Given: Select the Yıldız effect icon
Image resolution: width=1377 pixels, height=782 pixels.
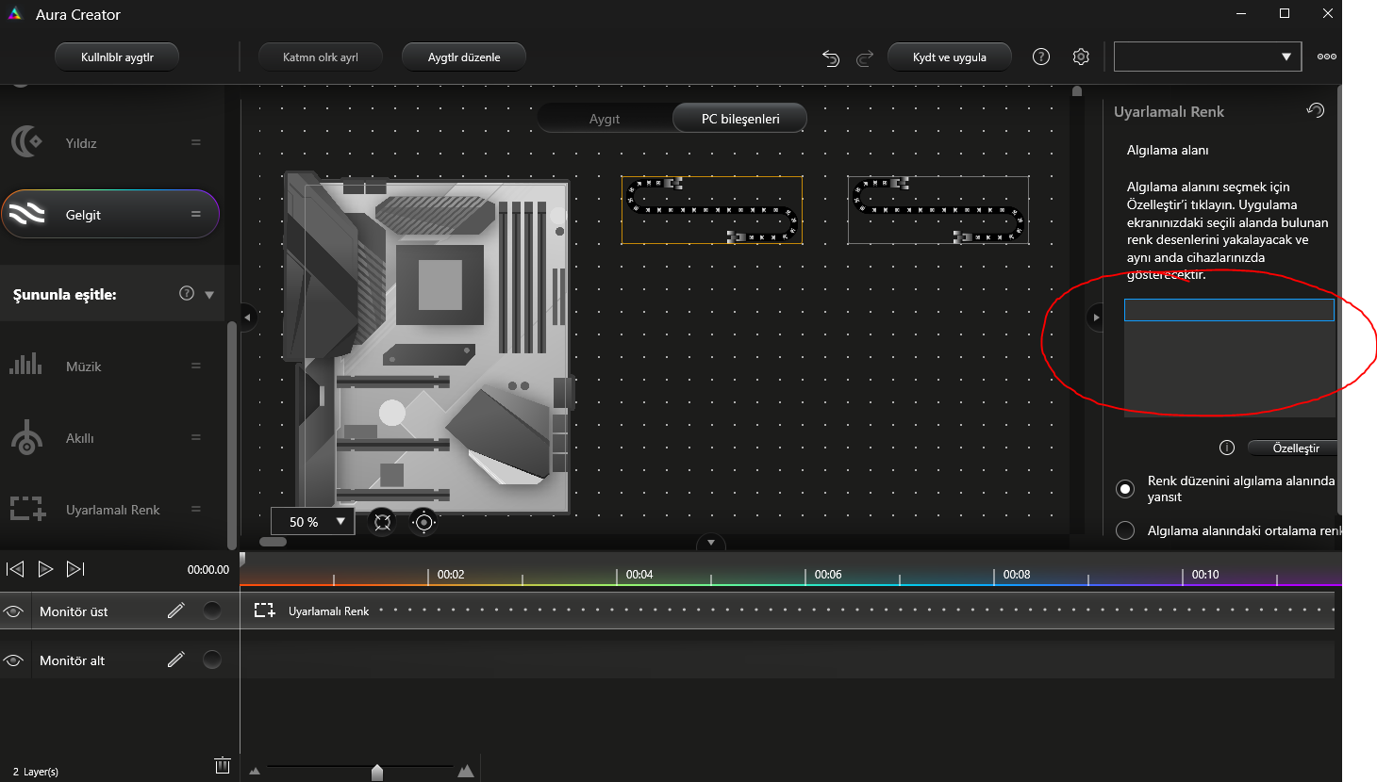Looking at the screenshot, I should 26,142.
